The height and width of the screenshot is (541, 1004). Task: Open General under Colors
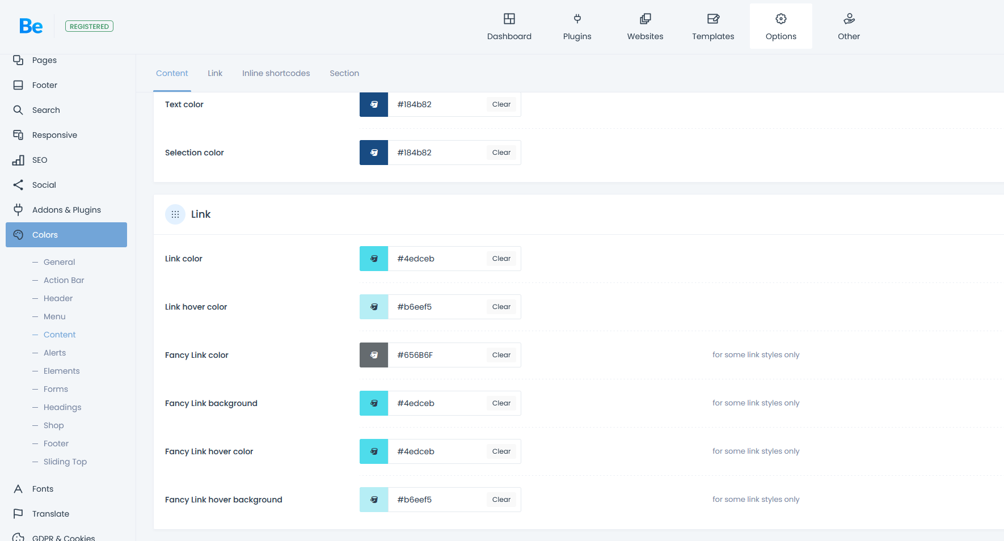click(59, 262)
